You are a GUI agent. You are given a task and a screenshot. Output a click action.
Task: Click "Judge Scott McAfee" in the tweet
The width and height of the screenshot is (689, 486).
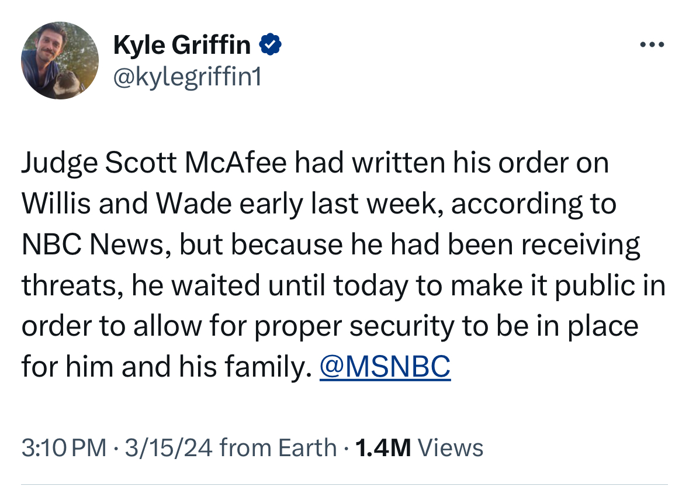[154, 163]
